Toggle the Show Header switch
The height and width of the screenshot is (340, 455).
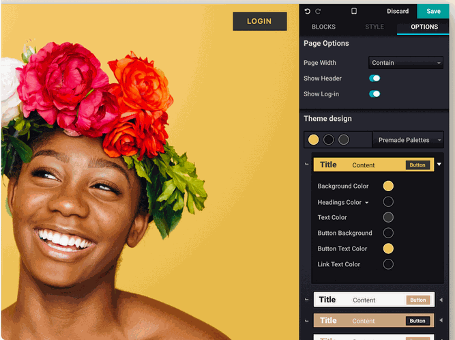click(375, 78)
